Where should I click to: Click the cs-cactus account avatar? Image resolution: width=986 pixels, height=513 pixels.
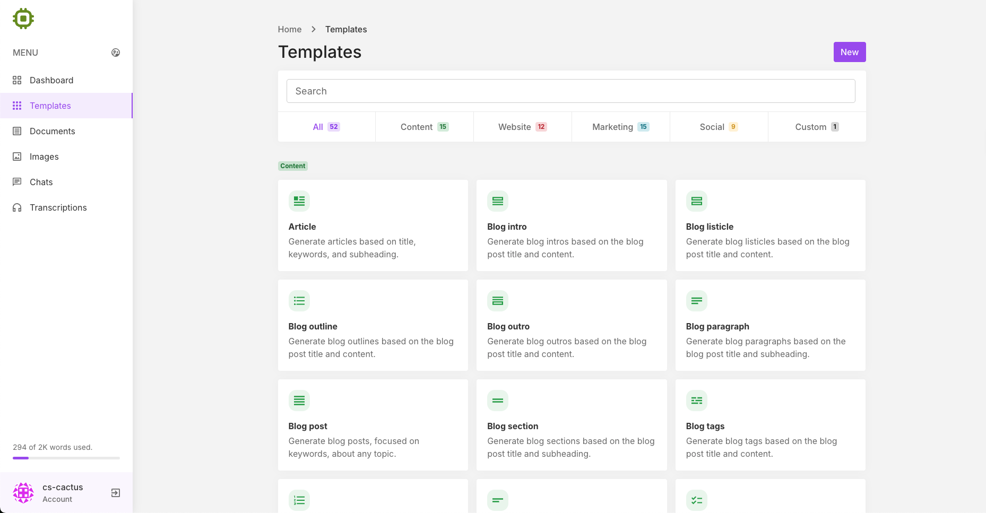[x=23, y=493]
